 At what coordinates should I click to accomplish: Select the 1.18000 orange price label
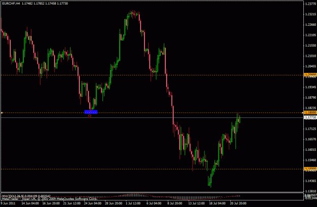310,112
